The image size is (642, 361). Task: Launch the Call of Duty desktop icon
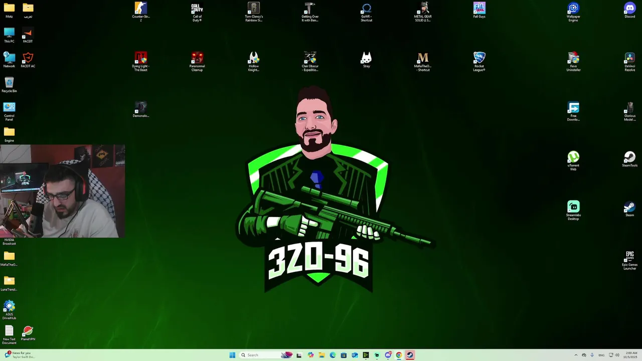197,12
